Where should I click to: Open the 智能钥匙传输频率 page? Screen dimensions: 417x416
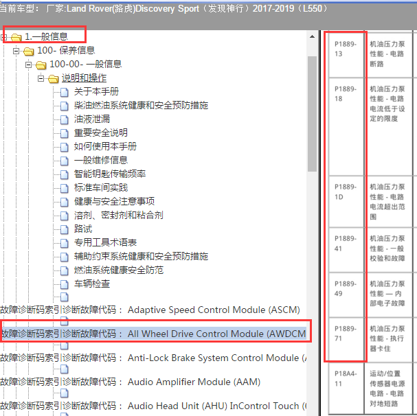[110, 174]
